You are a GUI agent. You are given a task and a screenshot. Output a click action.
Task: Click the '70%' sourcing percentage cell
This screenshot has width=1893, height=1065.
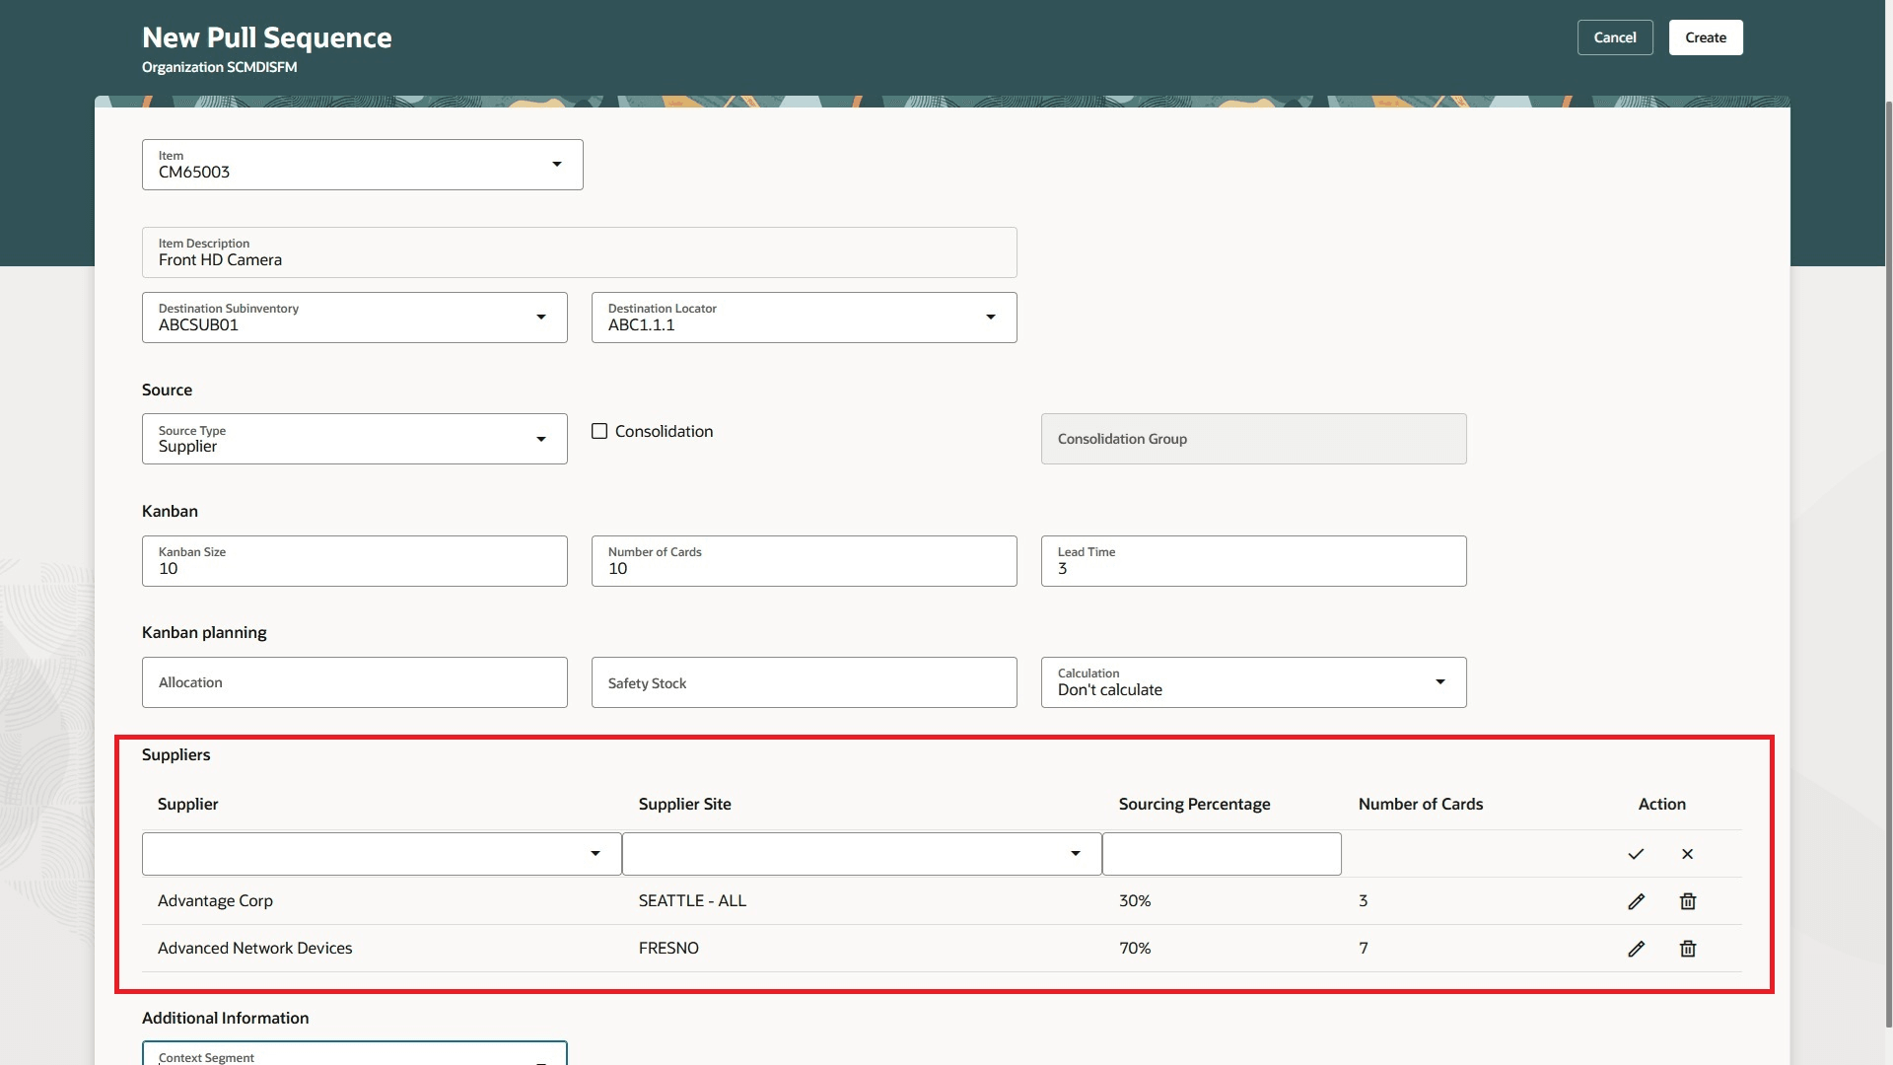(1135, 949)
